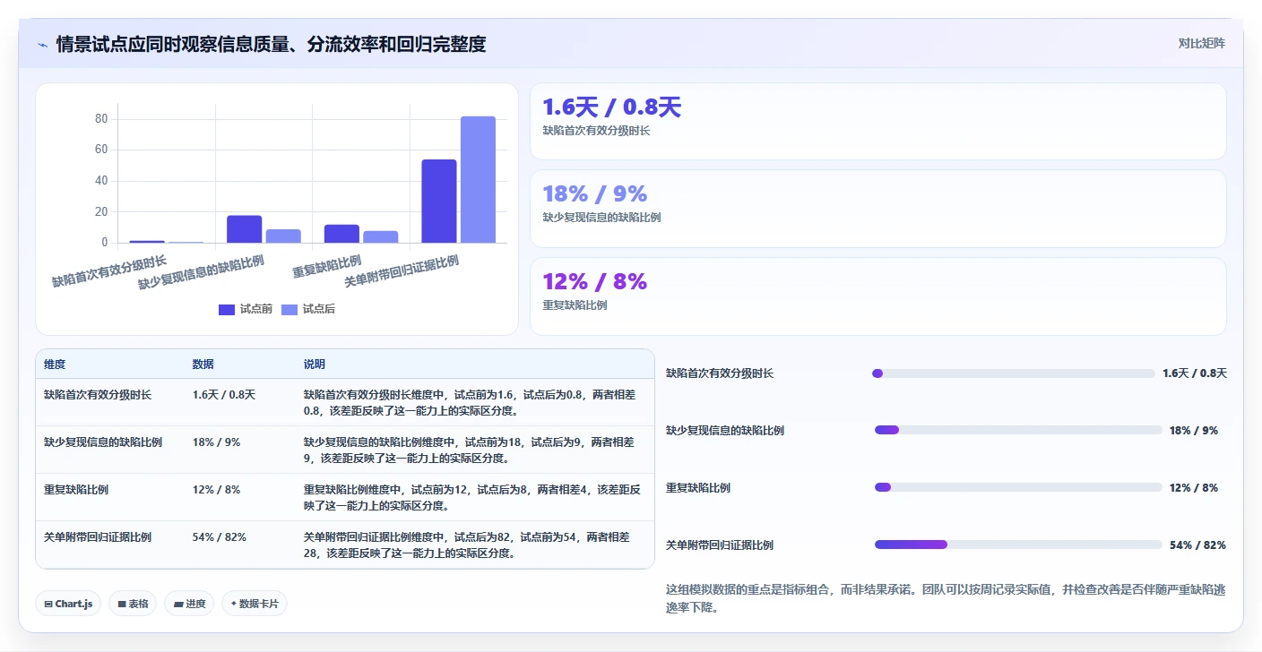Click the 表格 chip
The height and width of the screenshot is (652, 1262).
tap(133, 604)
